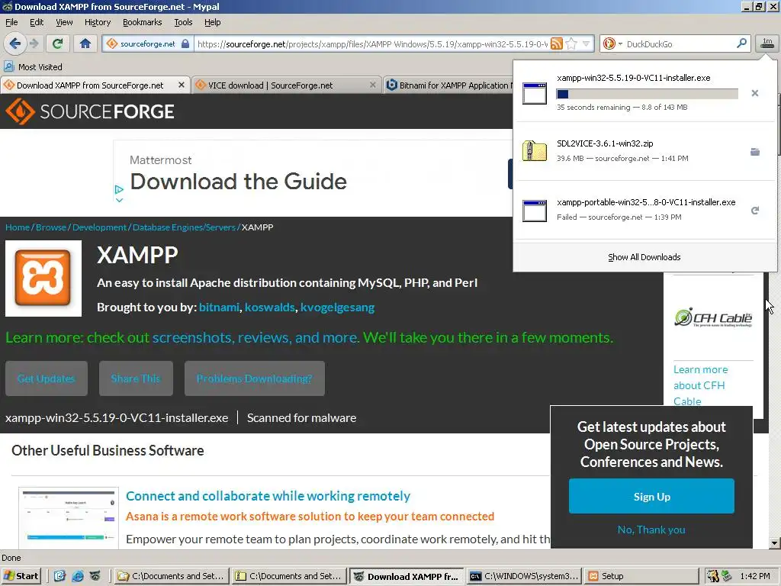The width and height of the screenshot is (781, 586).
Task: Retry the failed xampp-portable download
Action: click(x=754, y=211)
